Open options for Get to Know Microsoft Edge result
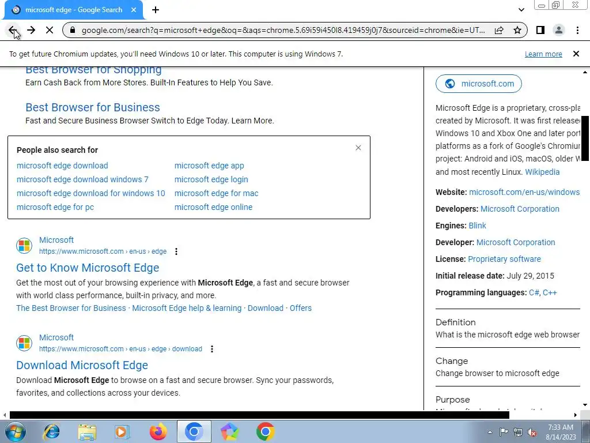 tap(176, 251)
